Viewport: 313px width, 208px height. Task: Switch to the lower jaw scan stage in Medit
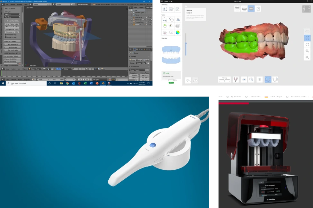tap(244, 9)
